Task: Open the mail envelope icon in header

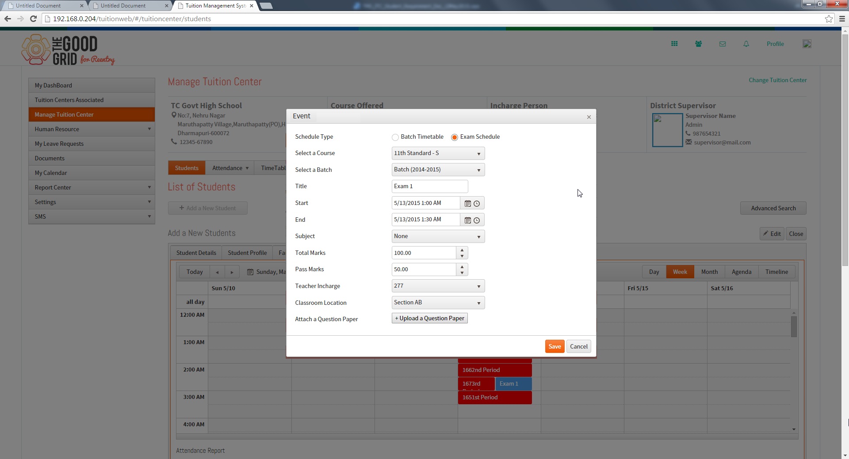Action: (x=723, y=44)
